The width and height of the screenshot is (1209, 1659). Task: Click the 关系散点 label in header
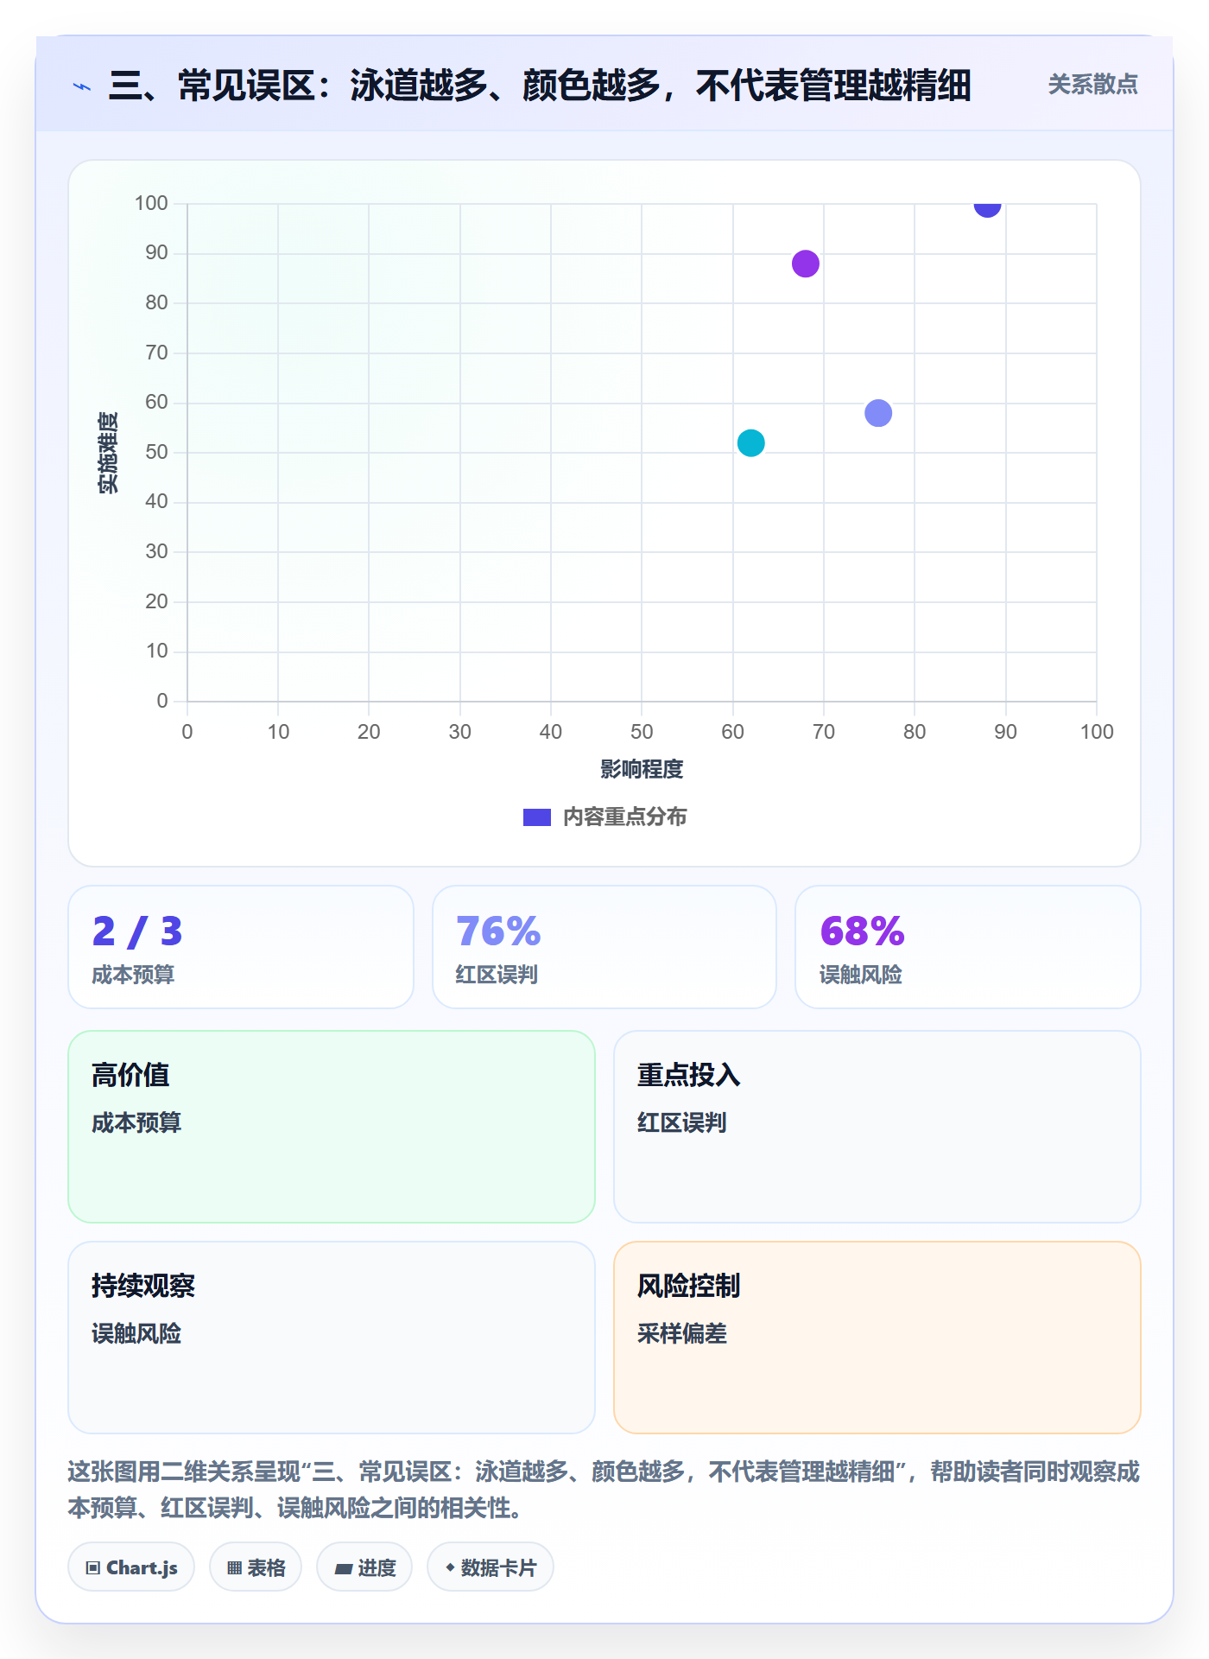[x=1092, y=85]
